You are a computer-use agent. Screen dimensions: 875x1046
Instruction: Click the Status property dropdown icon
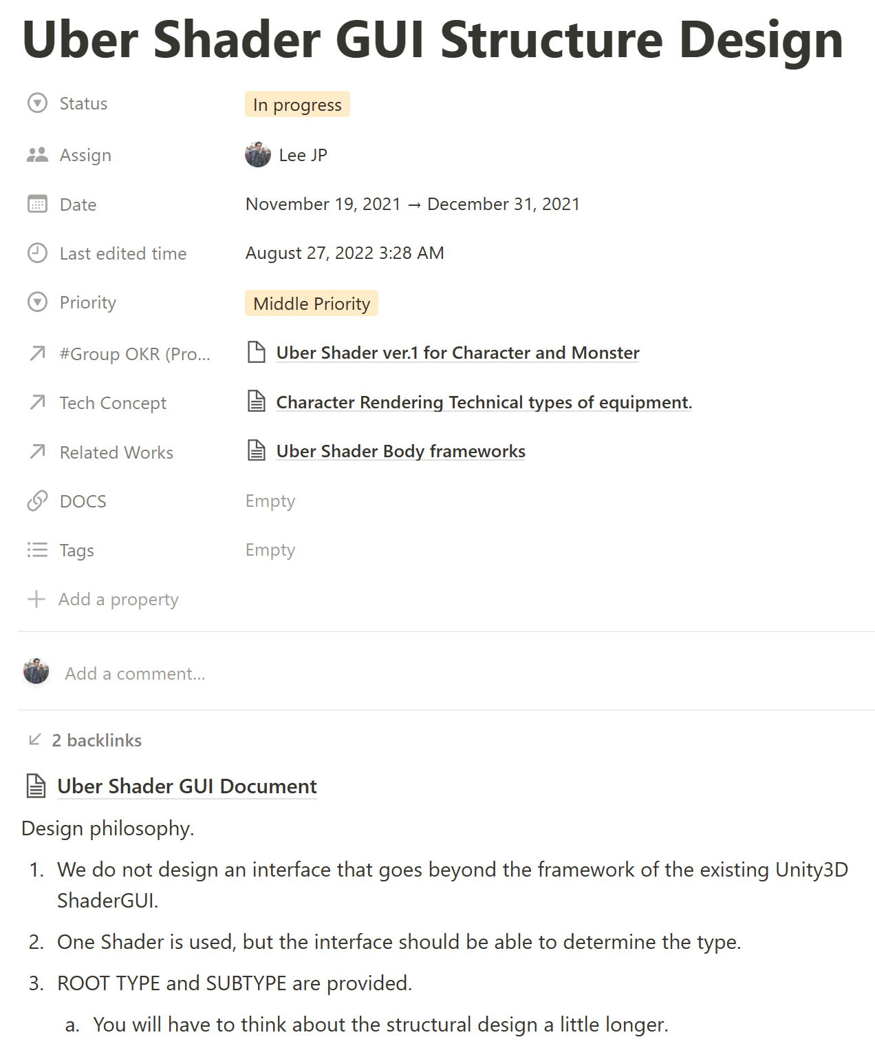coord(37,103)
